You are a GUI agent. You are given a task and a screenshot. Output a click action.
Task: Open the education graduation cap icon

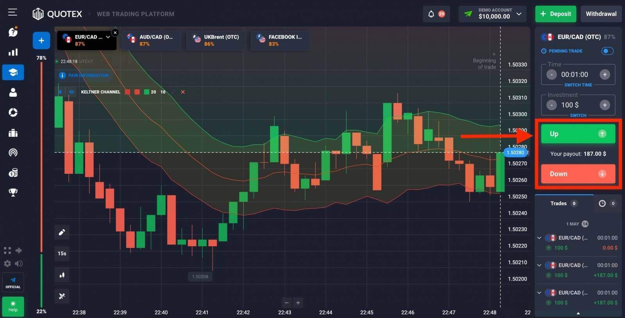coord(13,72)
